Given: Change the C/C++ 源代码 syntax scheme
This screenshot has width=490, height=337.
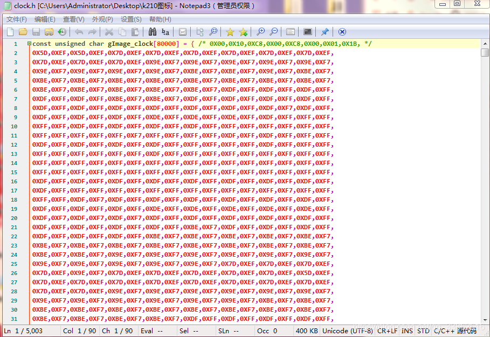Looking at the screenshot, I should [x=455, y=331].
